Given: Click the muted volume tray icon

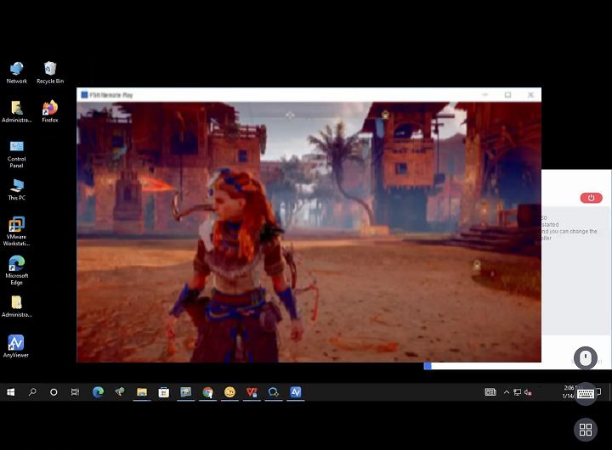Looking at the screenshot, I should (528, 392).
